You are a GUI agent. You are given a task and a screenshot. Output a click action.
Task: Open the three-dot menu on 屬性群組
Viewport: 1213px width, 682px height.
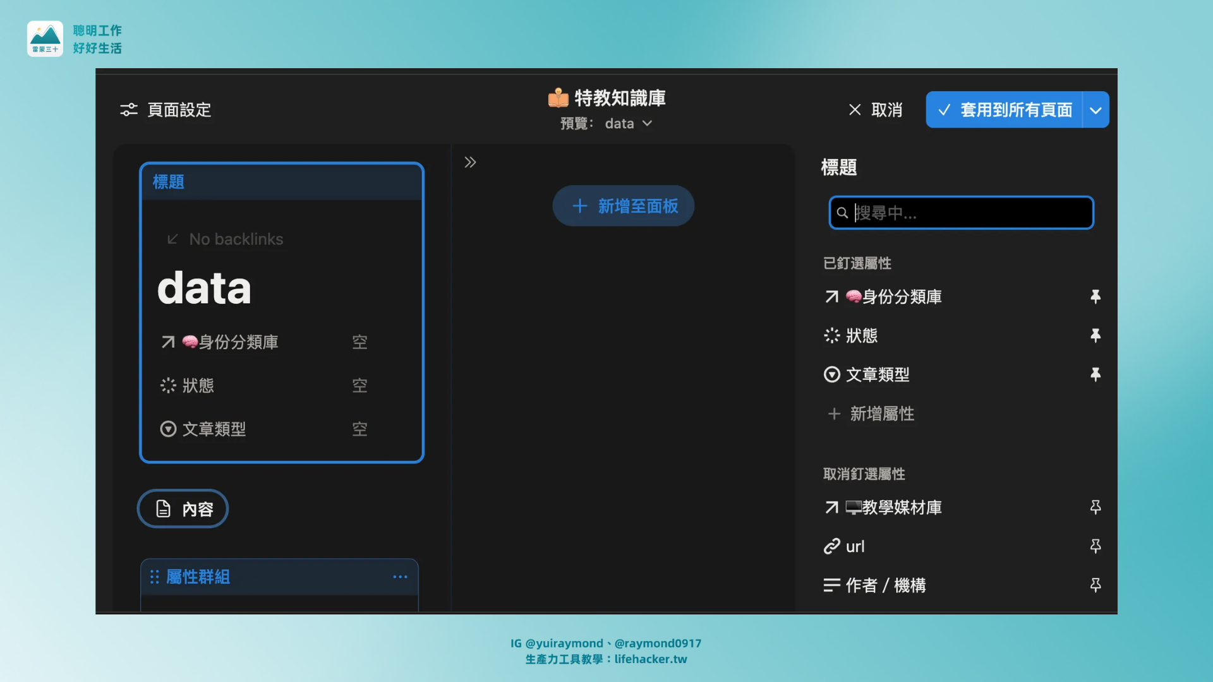[x=400, y=577]
